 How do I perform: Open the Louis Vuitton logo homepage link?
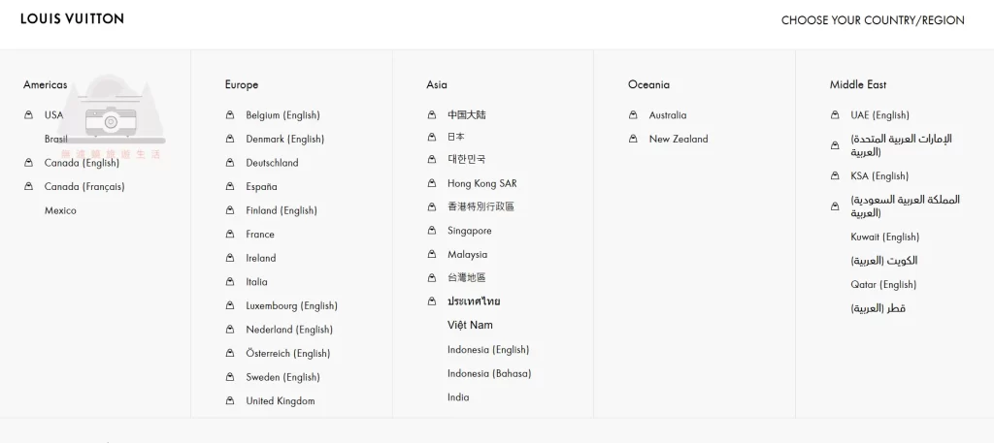pos(72,18)
